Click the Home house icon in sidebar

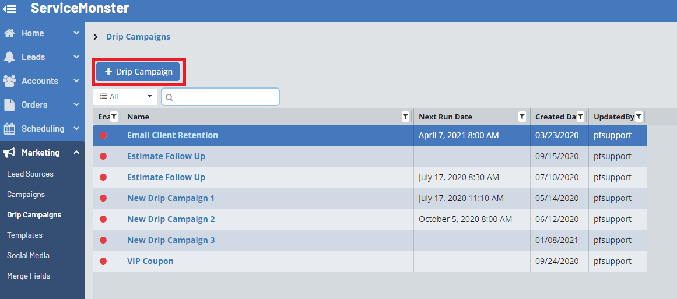tap(9, 33)
